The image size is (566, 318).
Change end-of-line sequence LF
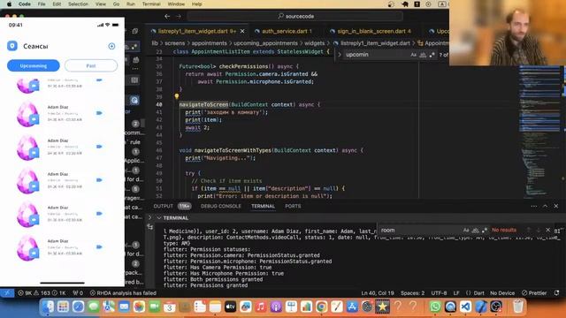pyautogui.click(x=456, y=293)
